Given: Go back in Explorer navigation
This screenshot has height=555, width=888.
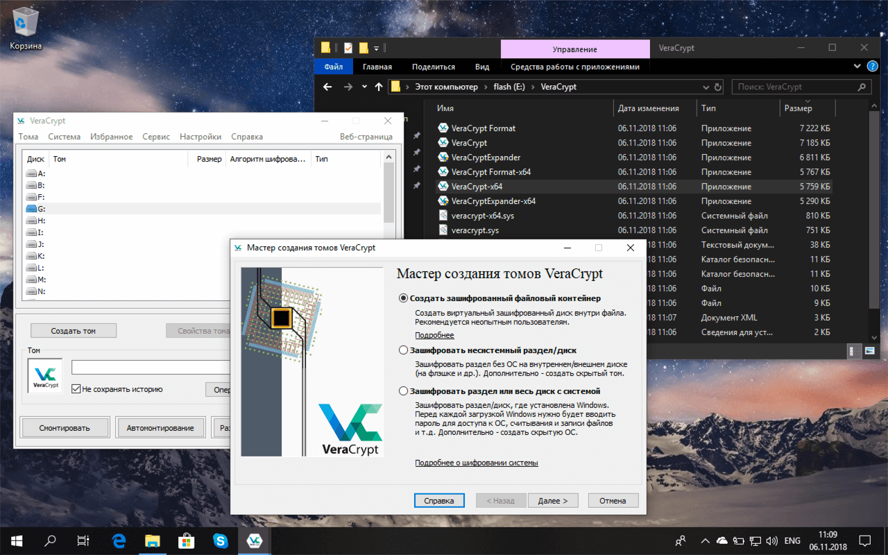Looking at the screenshot, I should pos(327,87).
